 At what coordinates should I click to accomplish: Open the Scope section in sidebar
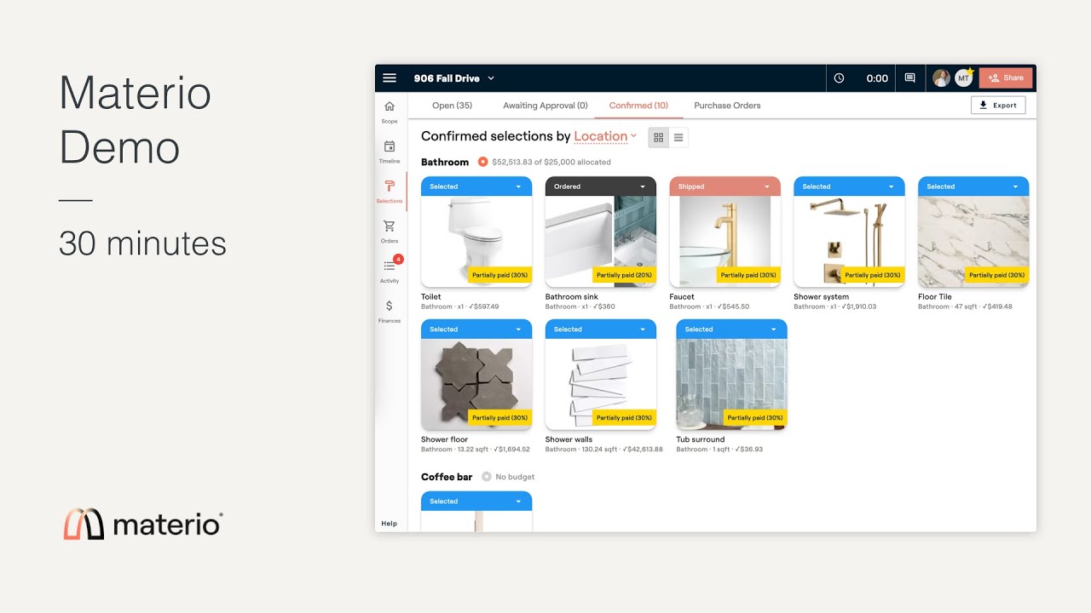click(x=390, y=112)
